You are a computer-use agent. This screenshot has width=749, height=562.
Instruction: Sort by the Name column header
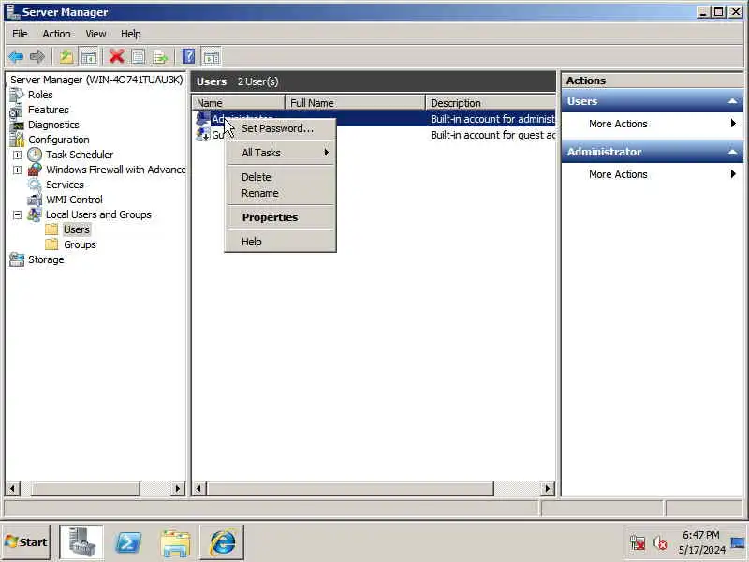pos(239,103)
